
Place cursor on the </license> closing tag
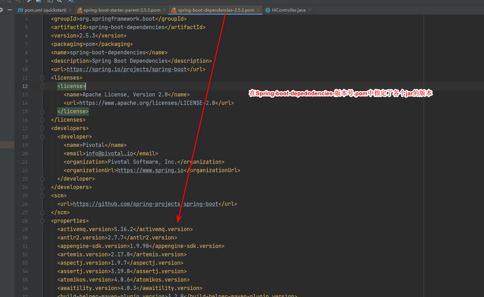(73, 112)
